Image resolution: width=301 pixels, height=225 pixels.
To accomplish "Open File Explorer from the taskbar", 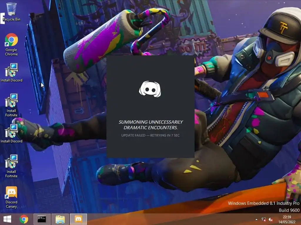I will coord(60,219).
